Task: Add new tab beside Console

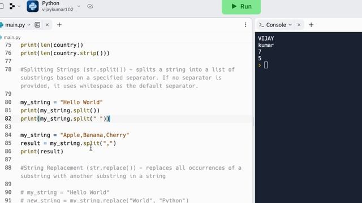Action: [x=311, y=25]
